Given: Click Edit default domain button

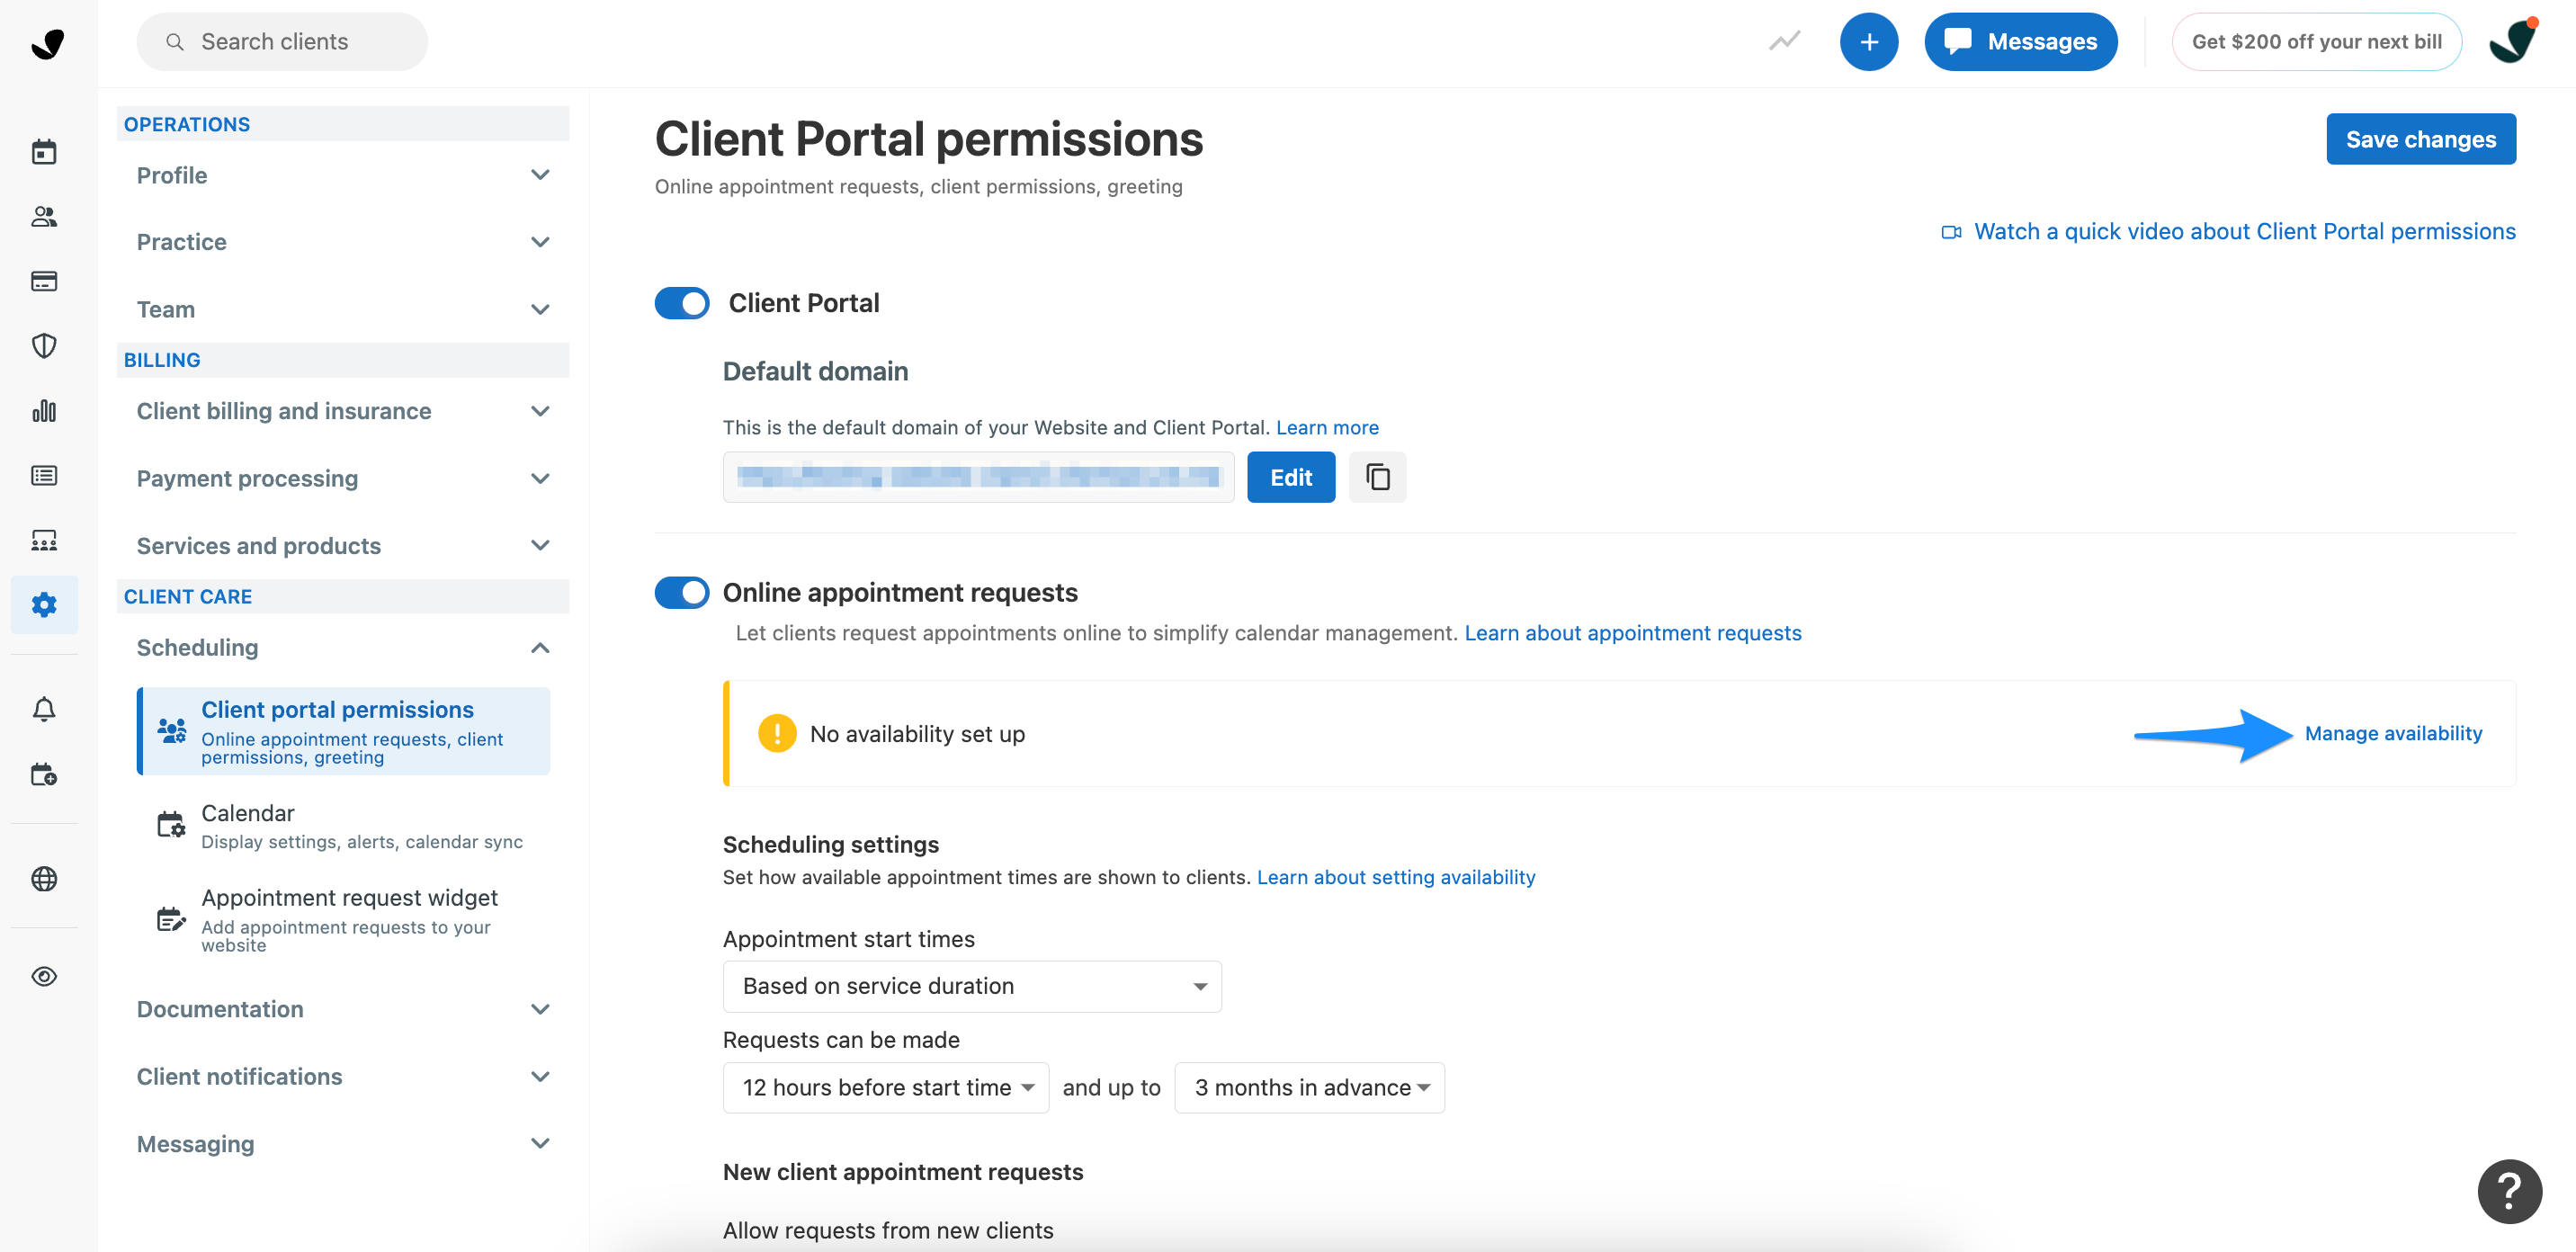Looking at the screenshot, I should 1290,477.
